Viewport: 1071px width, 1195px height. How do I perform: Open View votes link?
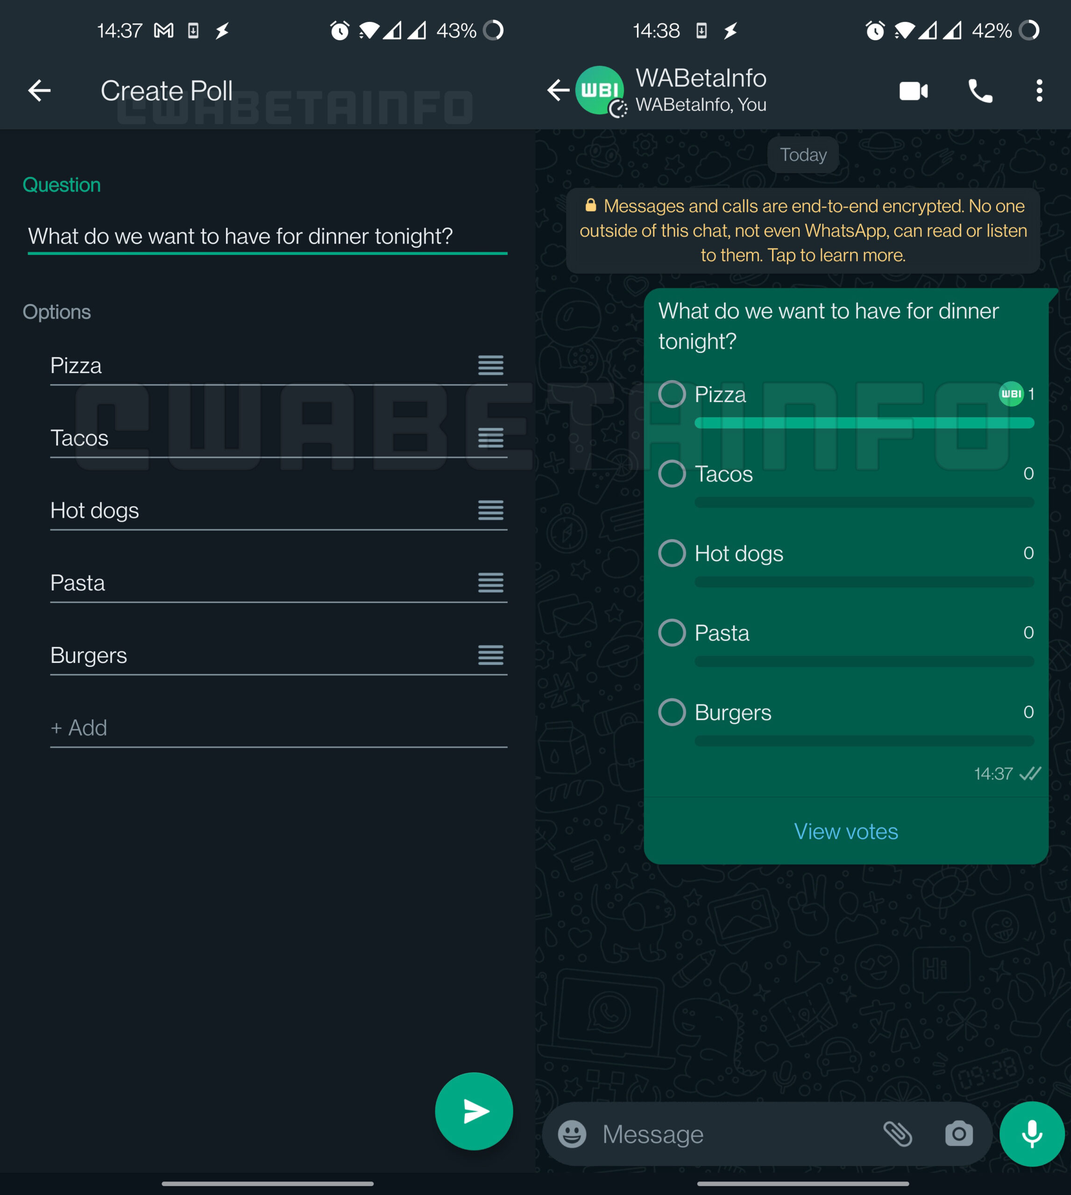click(845, 831)
